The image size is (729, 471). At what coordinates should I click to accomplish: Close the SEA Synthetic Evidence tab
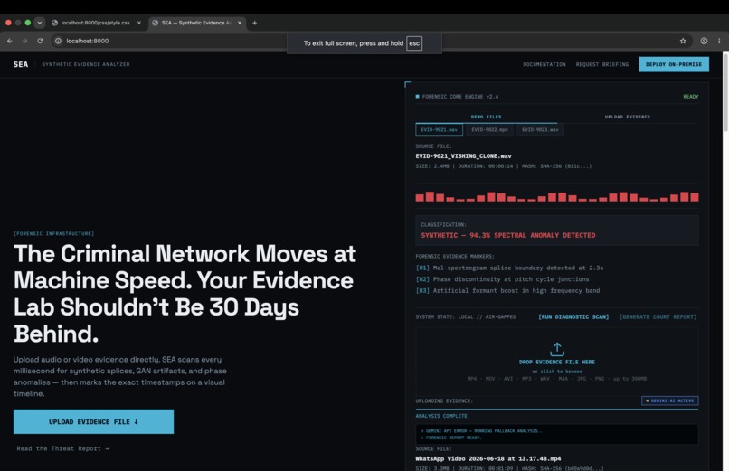point(240,23)
